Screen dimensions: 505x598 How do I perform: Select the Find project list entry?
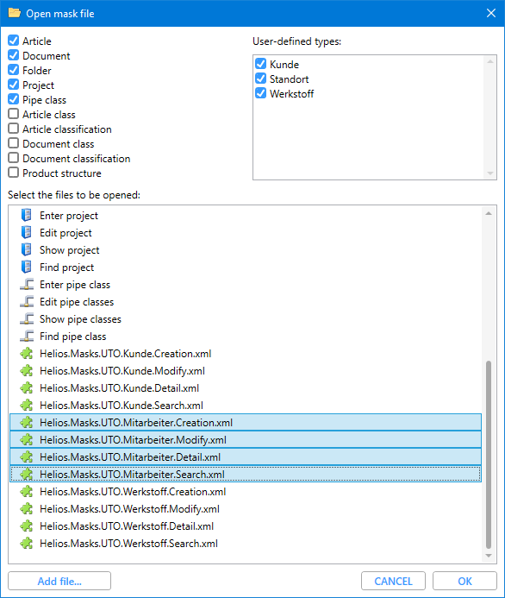point(246,268)
